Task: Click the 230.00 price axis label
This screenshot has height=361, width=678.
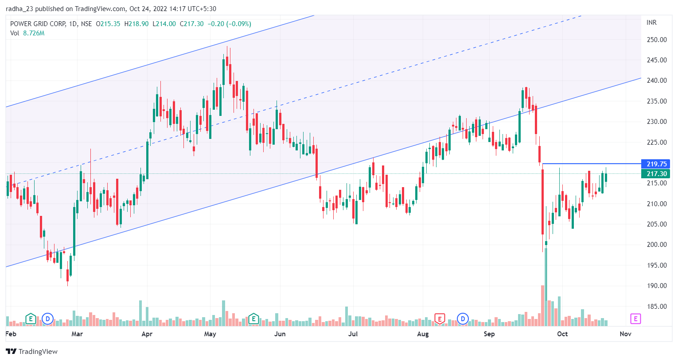Action: tap(657, 122)
